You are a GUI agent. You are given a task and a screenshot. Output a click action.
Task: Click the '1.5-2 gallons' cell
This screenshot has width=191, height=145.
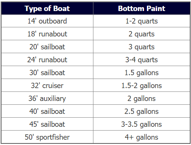pyautogui.click(x=142, y=85)
